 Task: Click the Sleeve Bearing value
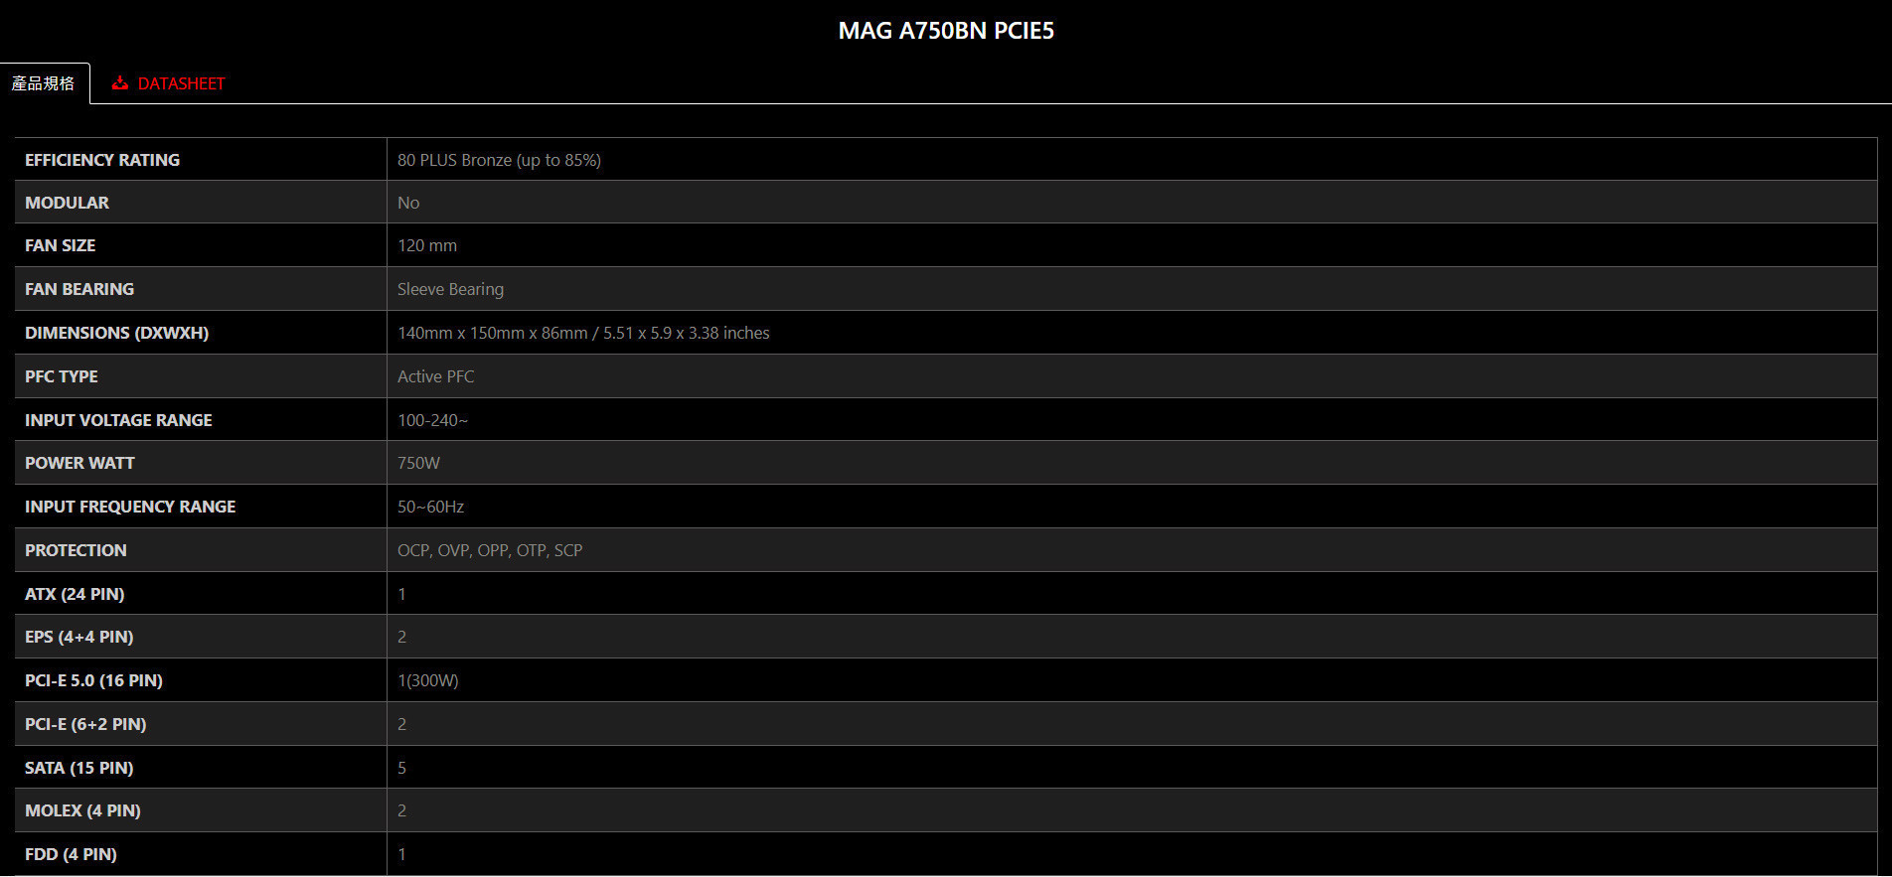click(x=450, y=289)
